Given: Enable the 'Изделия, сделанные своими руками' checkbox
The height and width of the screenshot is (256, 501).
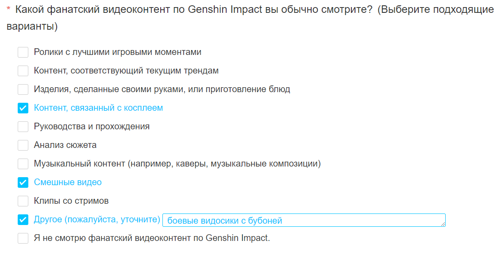Looking at the screenshot, I should click(x=23, y=89).
